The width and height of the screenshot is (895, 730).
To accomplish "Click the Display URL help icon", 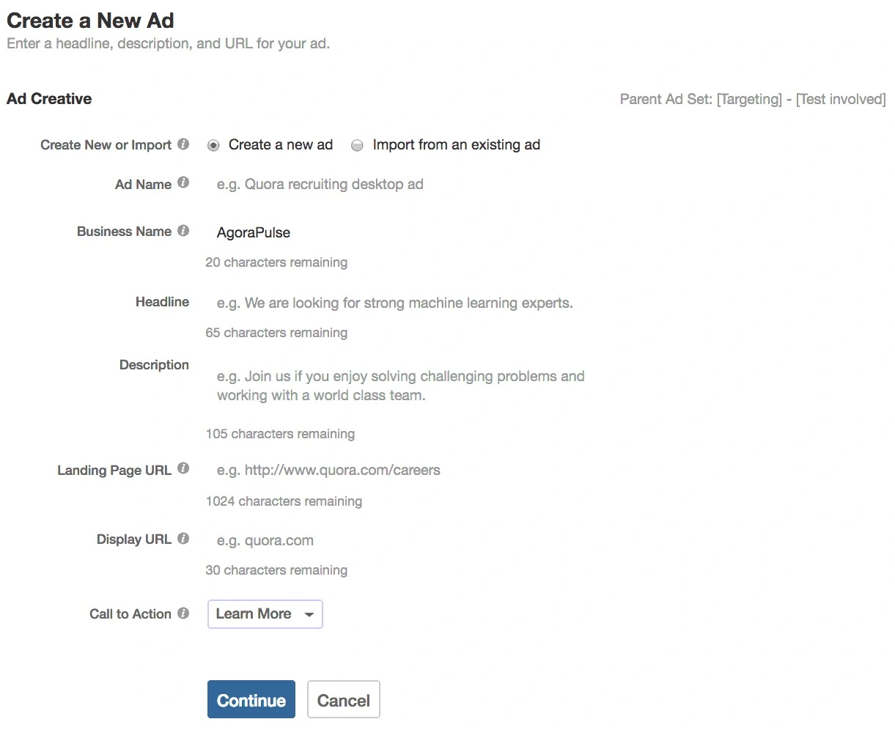I will coord(183,538).
